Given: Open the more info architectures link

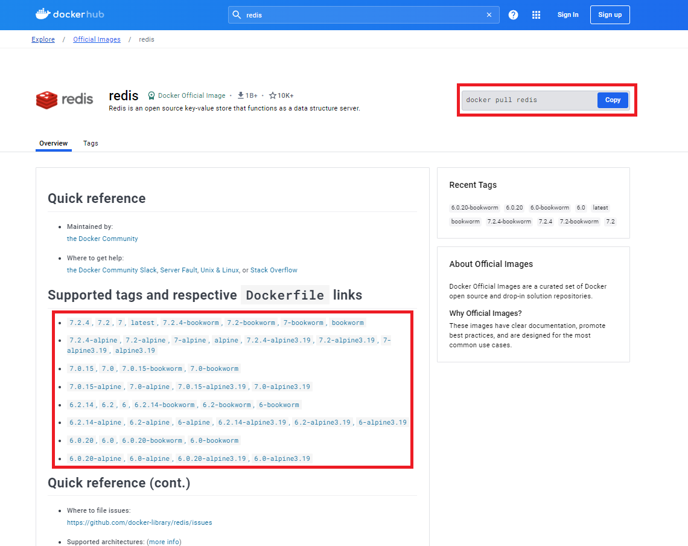Looking at the screenshot, I should click(x=164, y=542).
